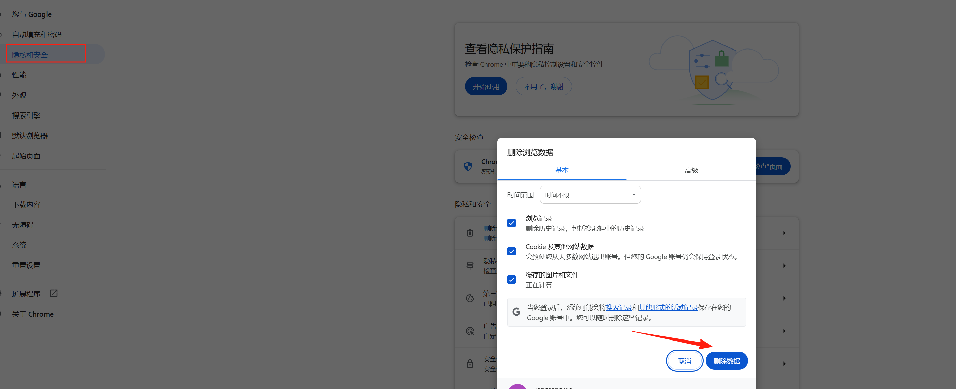The image size is (956, 389).
Task: Select the security lock icon beside 安全
Action: tap(470, 363)
